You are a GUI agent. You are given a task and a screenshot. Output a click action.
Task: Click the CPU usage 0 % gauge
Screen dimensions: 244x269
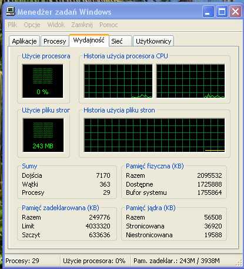(x=43, y=81)
